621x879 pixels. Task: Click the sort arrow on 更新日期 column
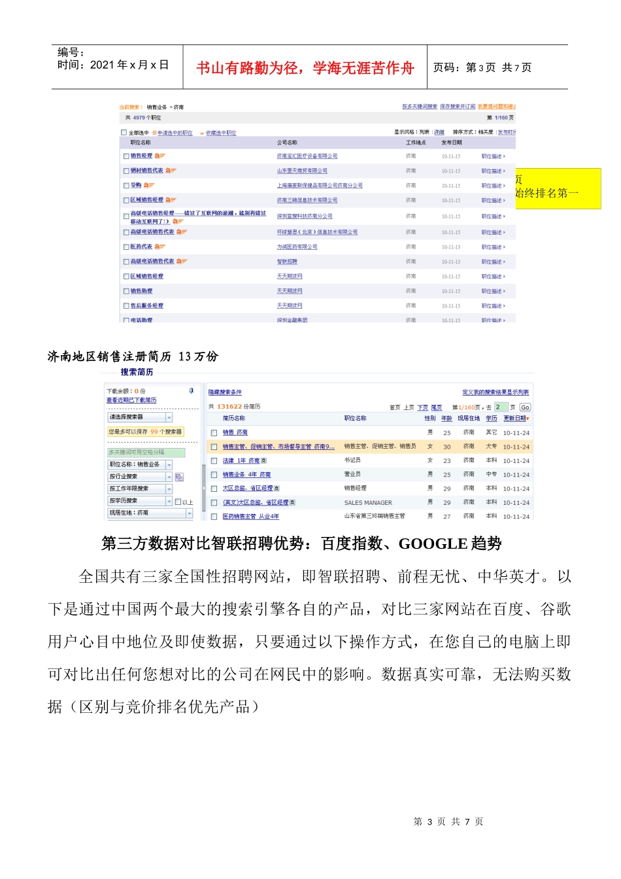pyautogui.click(x=528, y=419)
